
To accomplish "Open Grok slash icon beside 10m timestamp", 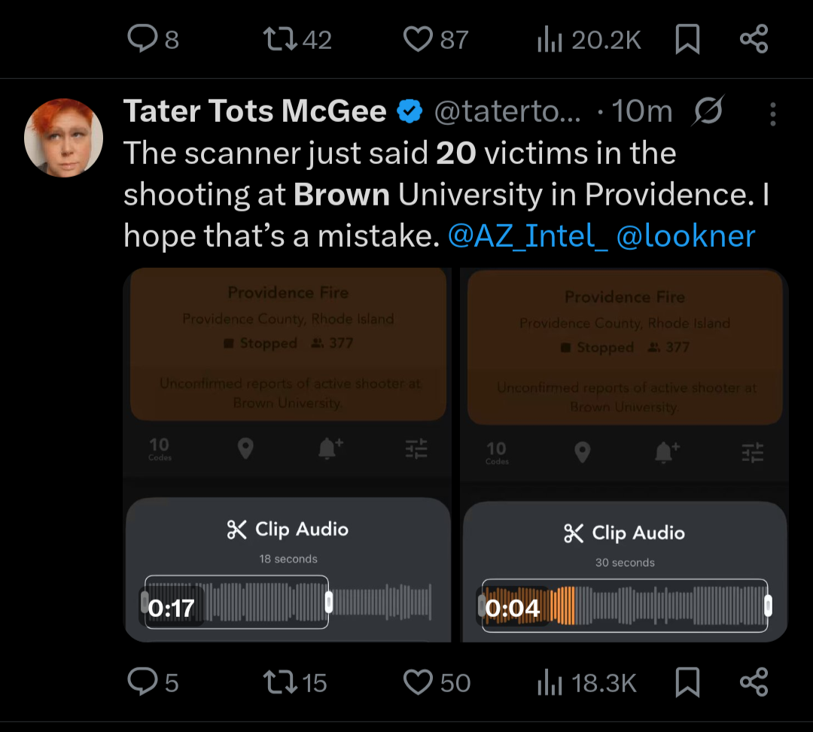I will pos(708,111).
